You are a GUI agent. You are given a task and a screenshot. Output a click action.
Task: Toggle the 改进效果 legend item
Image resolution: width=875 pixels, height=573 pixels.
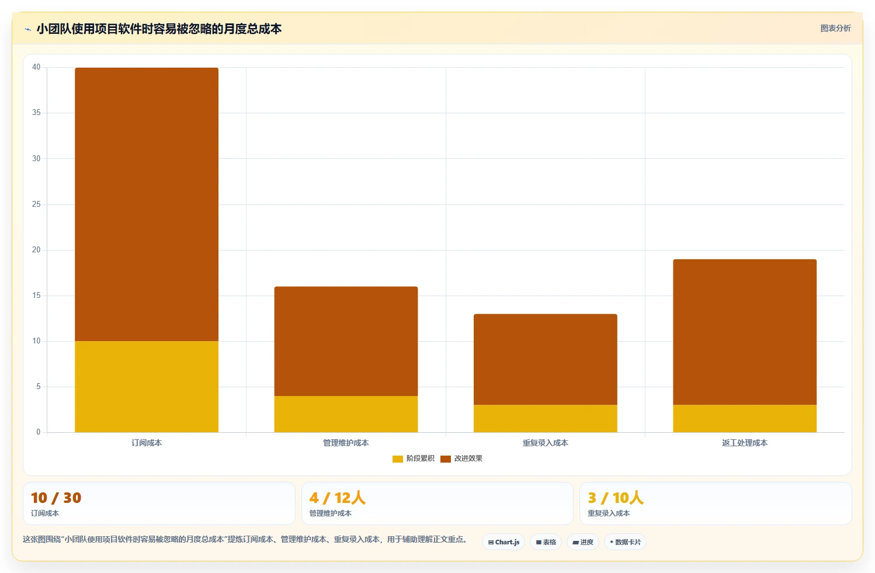[461, 459]
